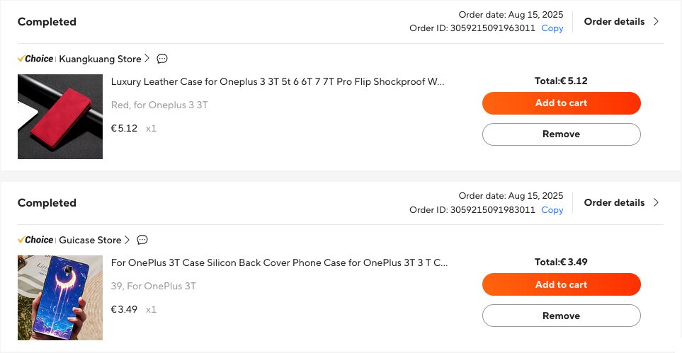Open the moon-design phone case thumbnail
The image size is (682, 353).
click(60, 298)
